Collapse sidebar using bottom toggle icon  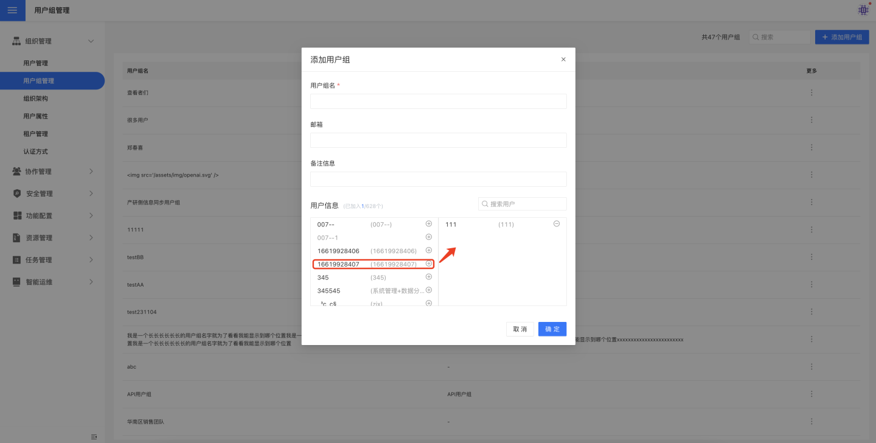point(94,436)
